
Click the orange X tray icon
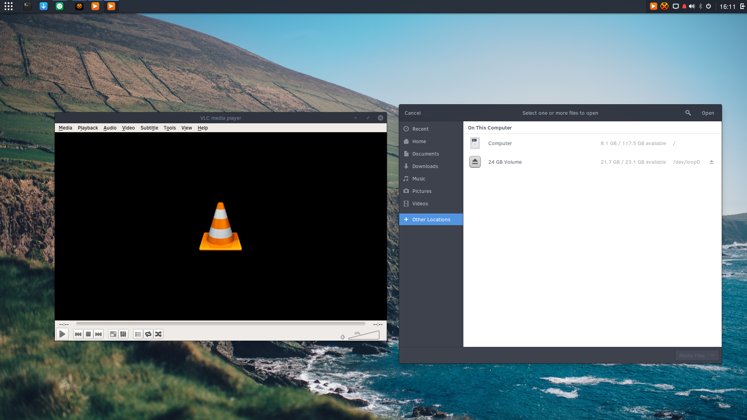pyautogui.click(x=665, y=6)
